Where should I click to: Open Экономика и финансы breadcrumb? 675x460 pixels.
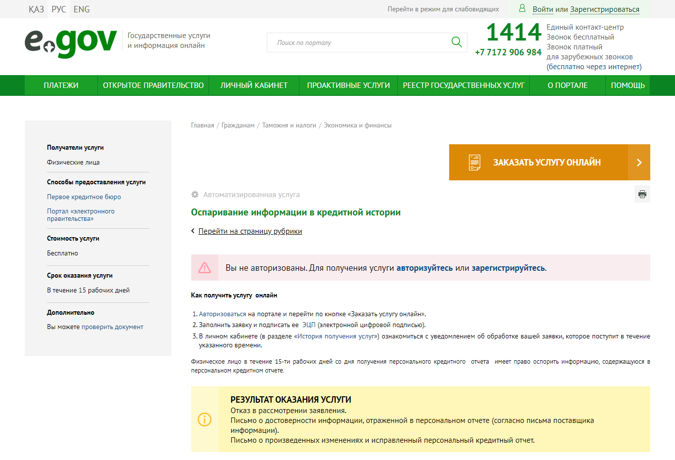358,125
